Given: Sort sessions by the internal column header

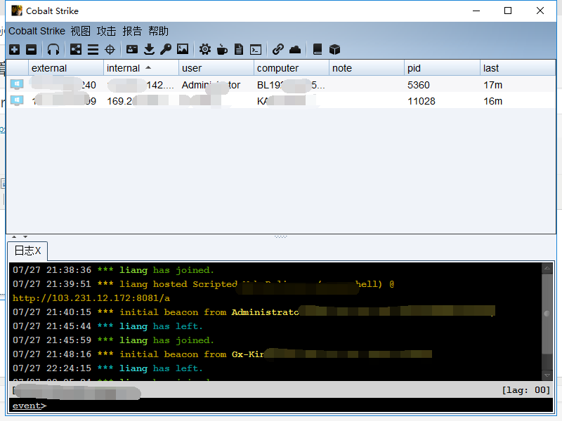Looking at the screenshot, I should 141,68.
